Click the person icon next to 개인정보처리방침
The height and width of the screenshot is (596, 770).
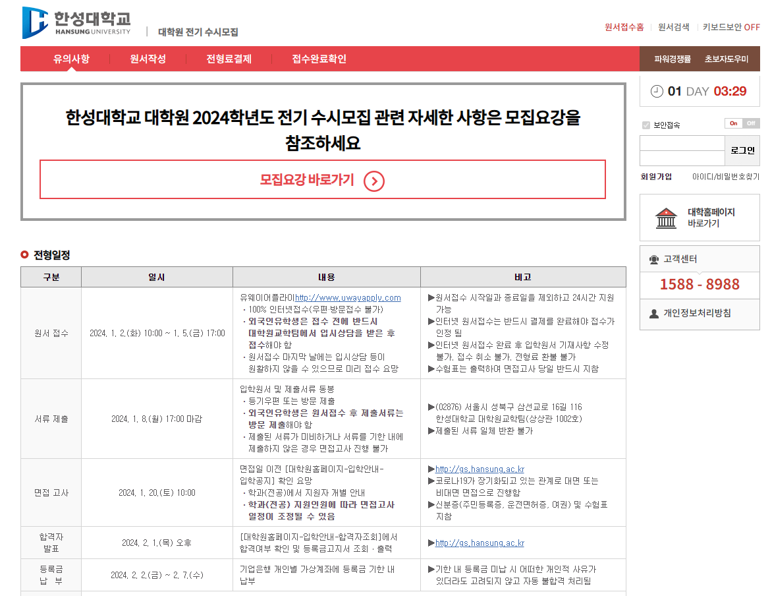click(653, 314)
